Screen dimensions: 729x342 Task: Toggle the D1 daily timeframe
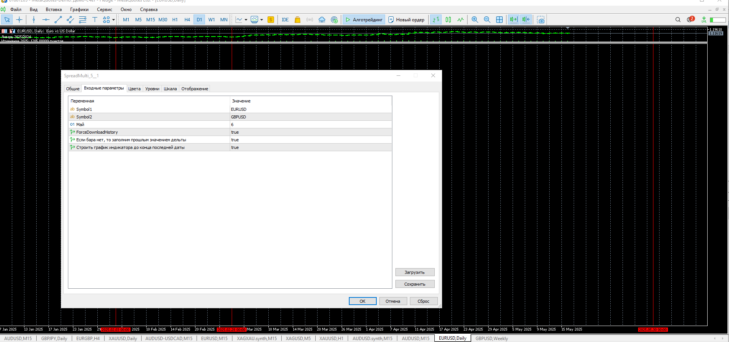pyautogui.click(x=199, y=20)
